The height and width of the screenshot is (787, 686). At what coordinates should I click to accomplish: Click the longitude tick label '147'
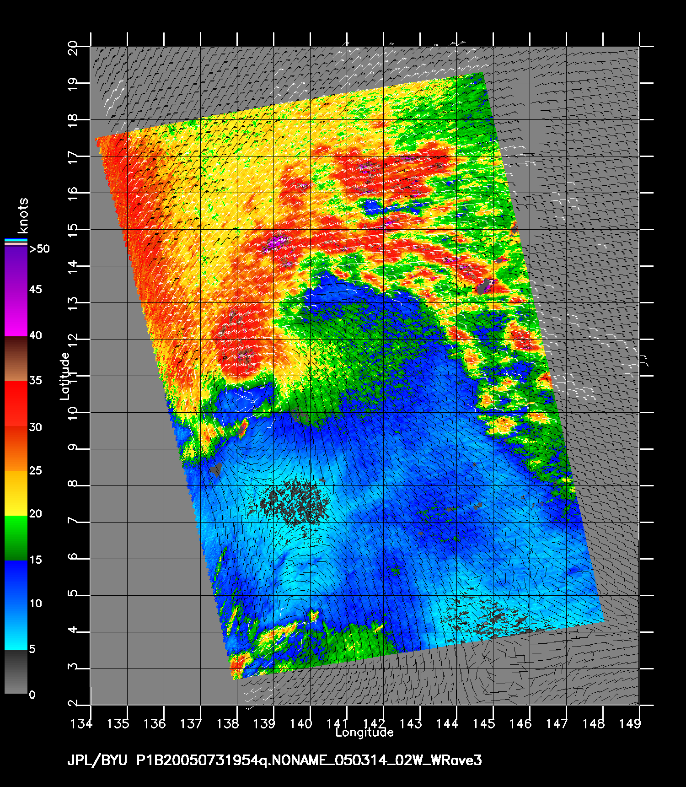pos(557,724)
